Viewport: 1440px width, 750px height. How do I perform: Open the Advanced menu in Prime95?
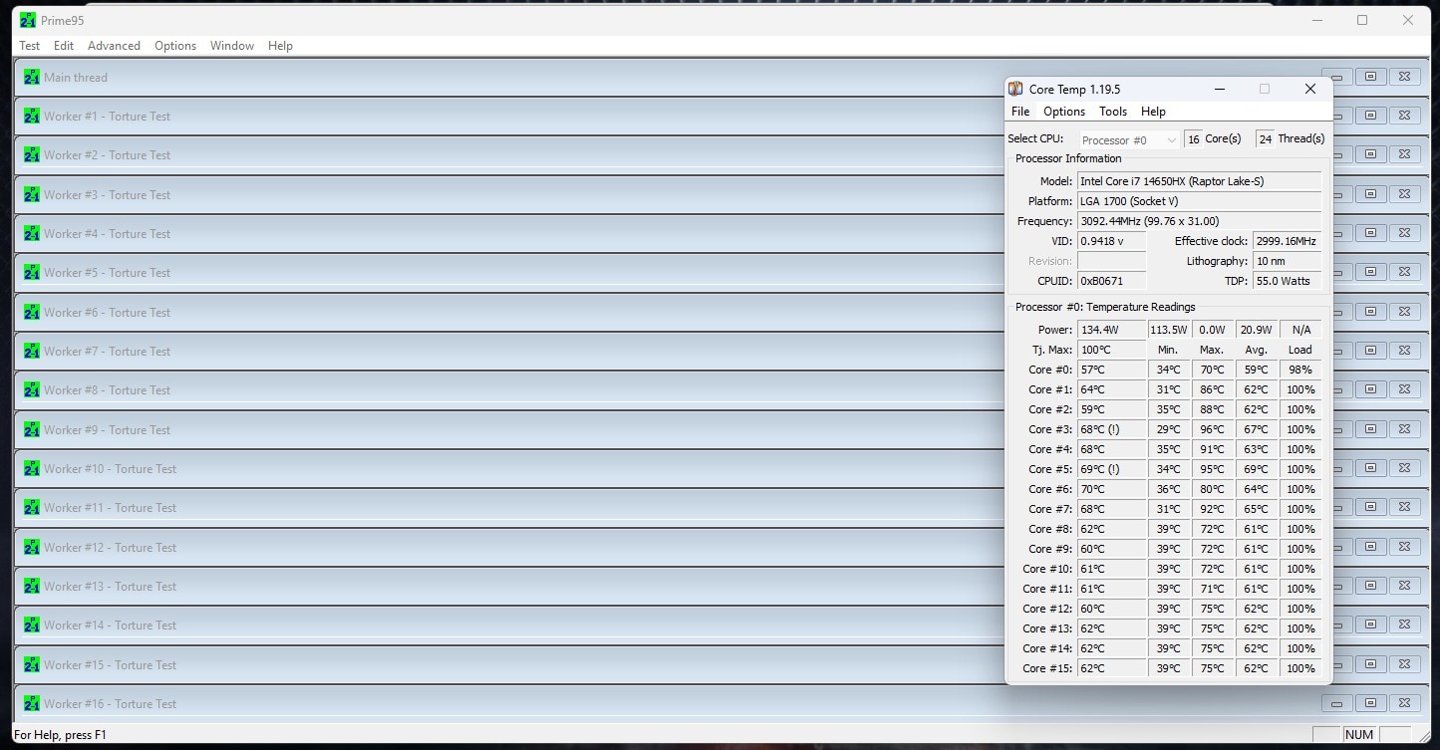114,46
